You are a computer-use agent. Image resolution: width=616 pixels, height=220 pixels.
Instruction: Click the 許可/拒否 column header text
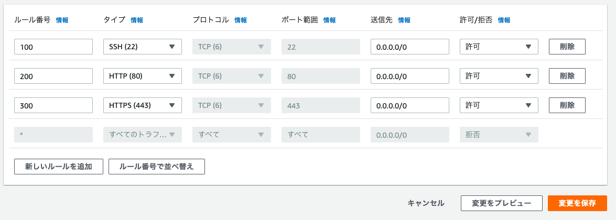coord(475,20)
